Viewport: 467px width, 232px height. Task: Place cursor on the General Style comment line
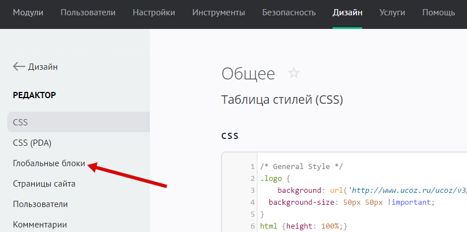301,167
